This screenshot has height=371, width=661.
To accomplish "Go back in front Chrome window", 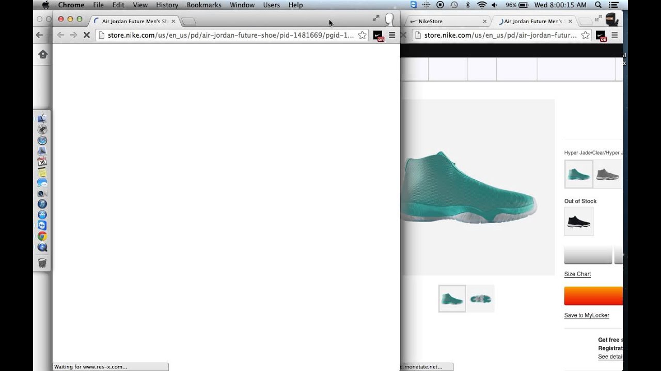I will pyautogui.click(x=60, y=35).
